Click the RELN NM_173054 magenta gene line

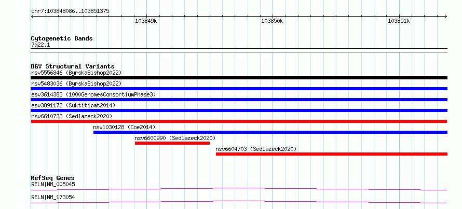click(x=239, y=202)
